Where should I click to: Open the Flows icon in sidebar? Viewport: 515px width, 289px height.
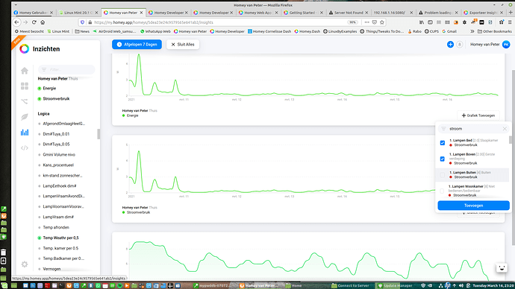pyautogui.click(x=25, y=101)
